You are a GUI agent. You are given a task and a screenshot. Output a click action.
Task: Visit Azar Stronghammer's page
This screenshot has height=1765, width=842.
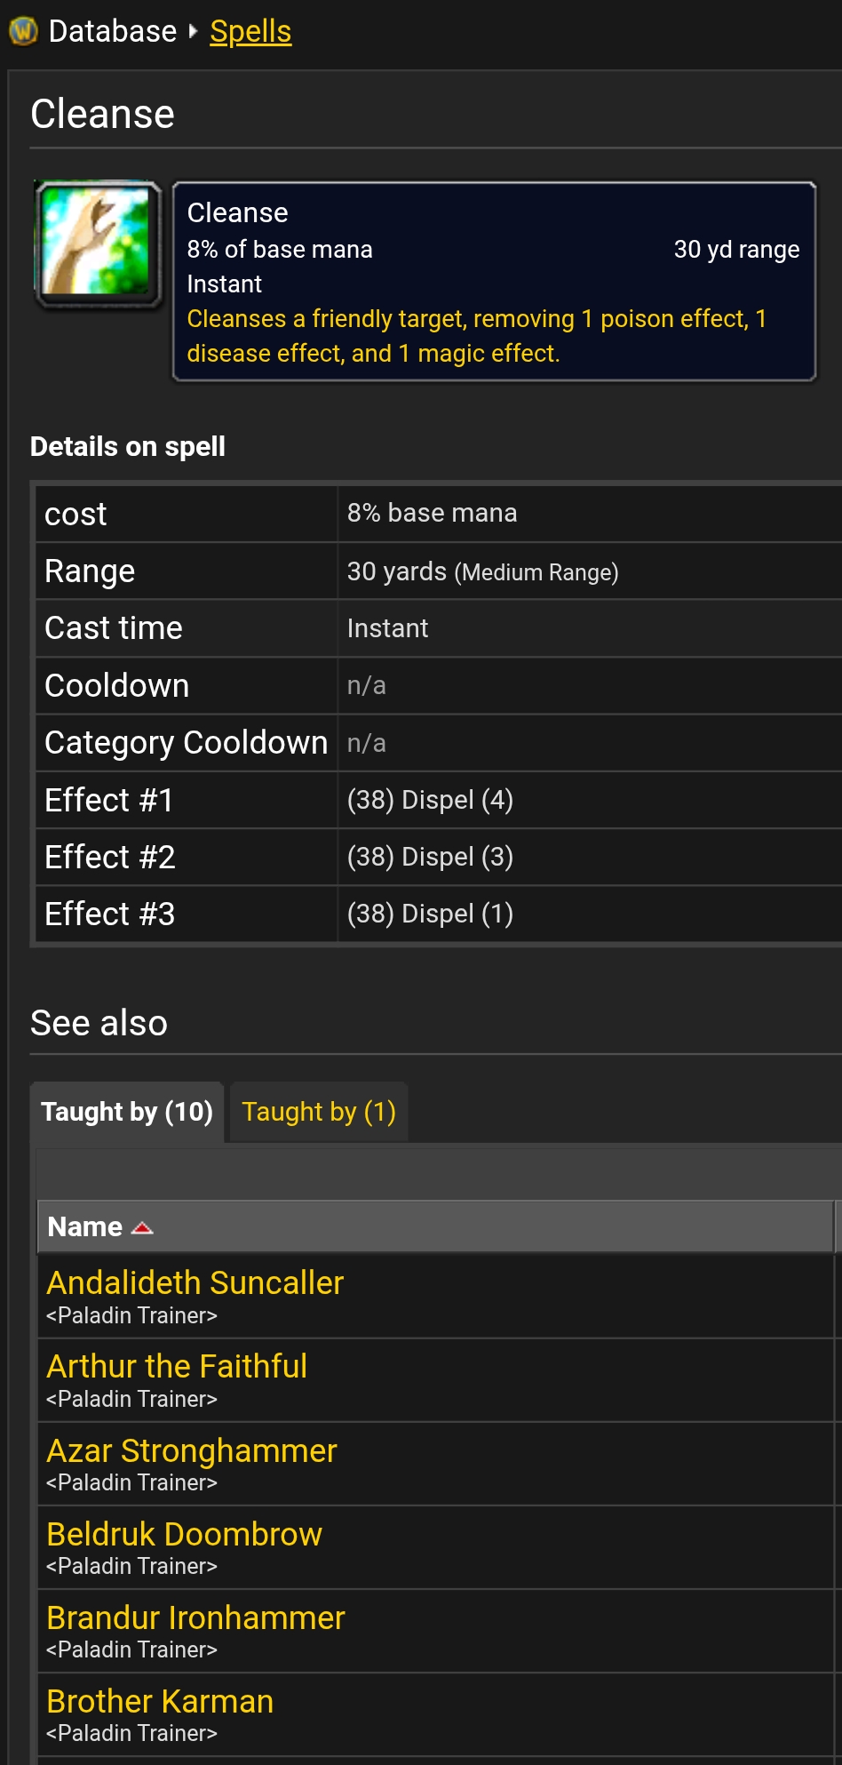pos(192,1450)
